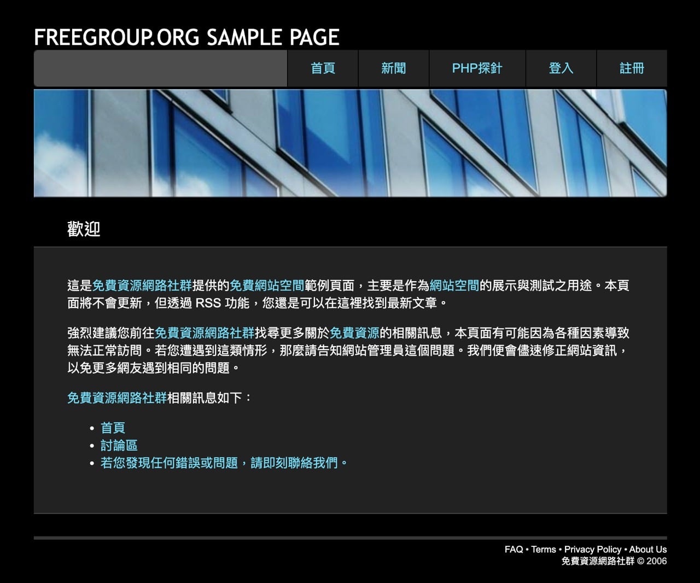
Task: Follow the 免費資源網路社群 link after 這是
Action: pos(142,285)
